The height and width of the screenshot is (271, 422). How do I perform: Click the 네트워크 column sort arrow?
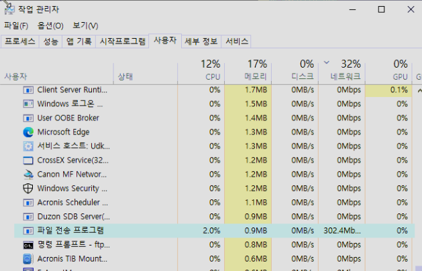coord(327,63)
